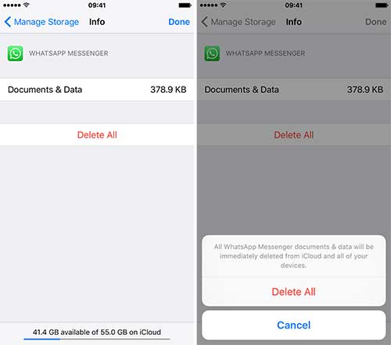Confirm Delete All in the action sheet

(293, 292)
